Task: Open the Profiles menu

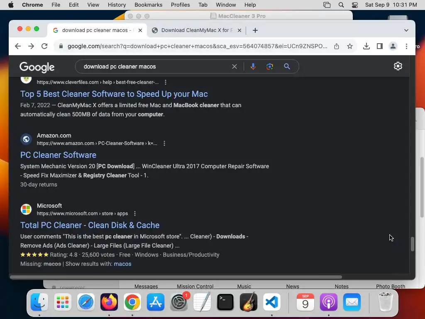Action: [x=180, y=5]
